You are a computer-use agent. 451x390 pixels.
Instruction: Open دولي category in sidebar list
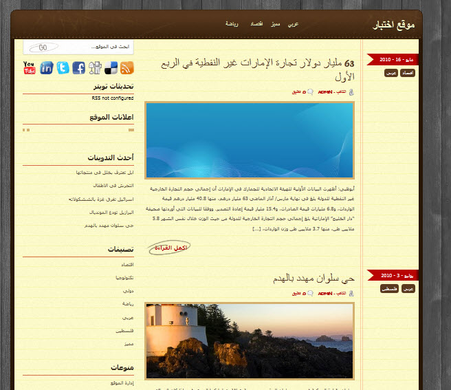[x=129, y=291]
